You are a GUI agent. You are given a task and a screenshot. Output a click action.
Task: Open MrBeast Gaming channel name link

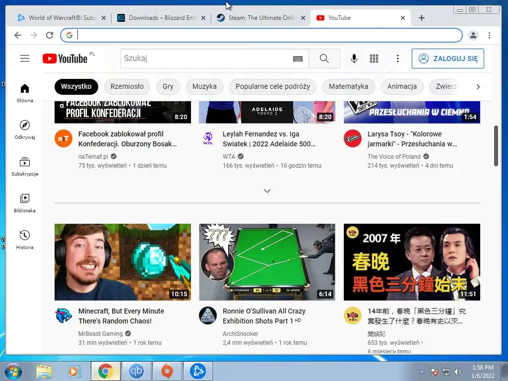[x=100, y=334]
